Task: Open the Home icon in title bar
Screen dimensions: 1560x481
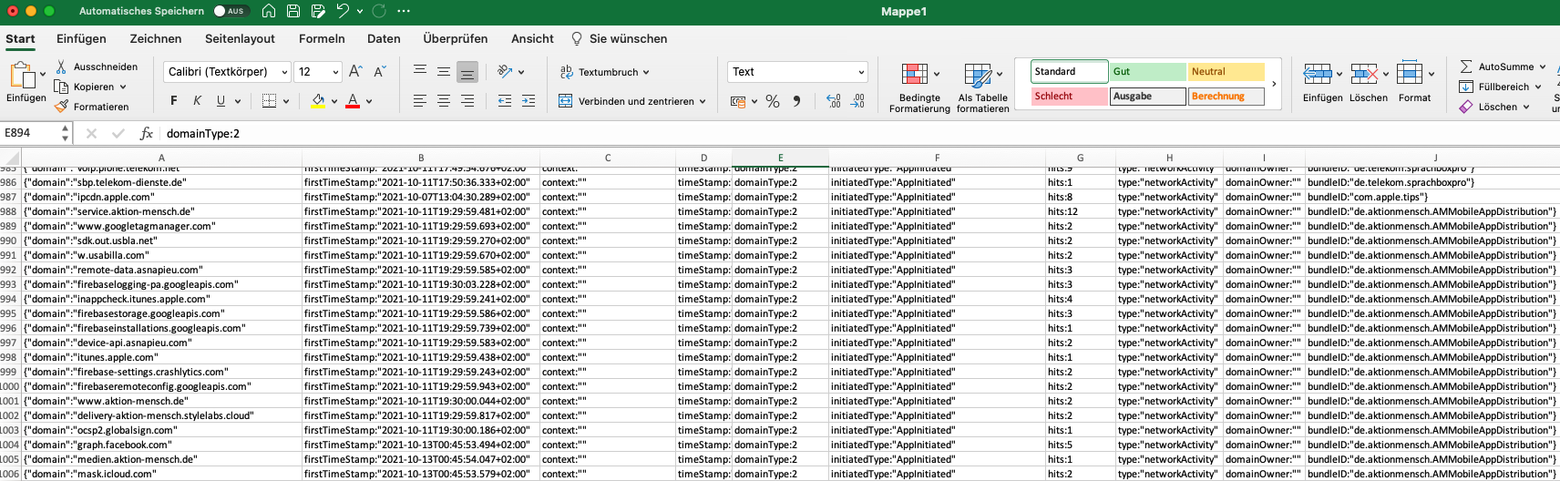Action: click(269, 11)
